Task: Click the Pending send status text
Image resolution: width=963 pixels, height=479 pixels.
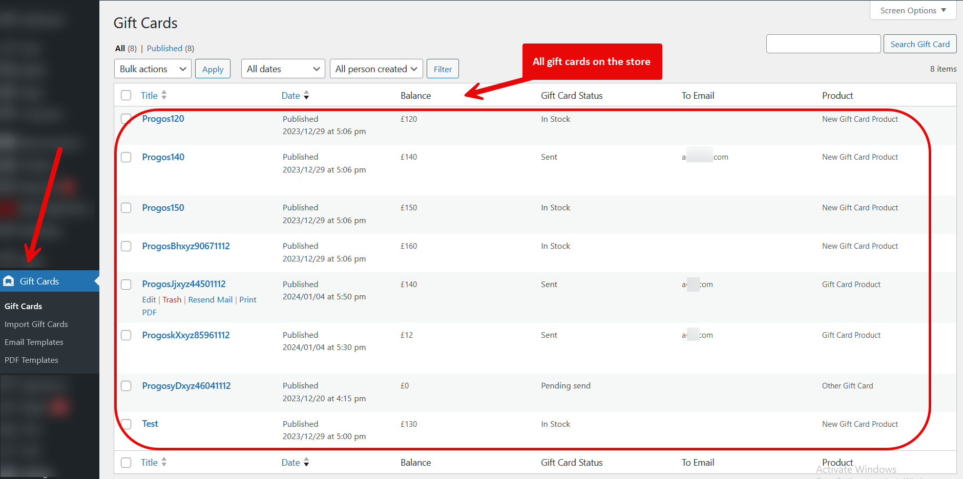Action: [566, 385]
